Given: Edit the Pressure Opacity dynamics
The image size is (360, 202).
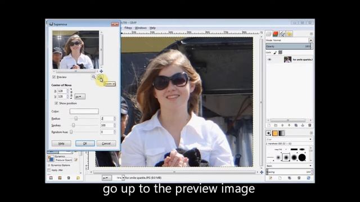Looking at the screenshot, I should (x=76, y=160).
